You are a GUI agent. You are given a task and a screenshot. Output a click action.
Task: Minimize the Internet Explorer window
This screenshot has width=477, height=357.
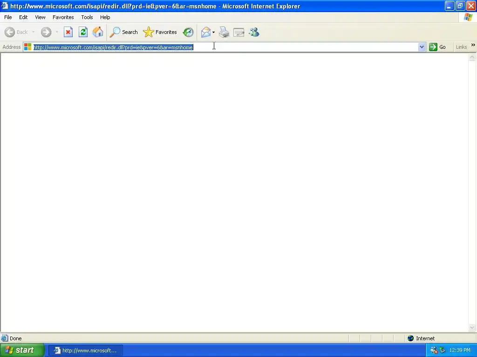pos(450,6)
